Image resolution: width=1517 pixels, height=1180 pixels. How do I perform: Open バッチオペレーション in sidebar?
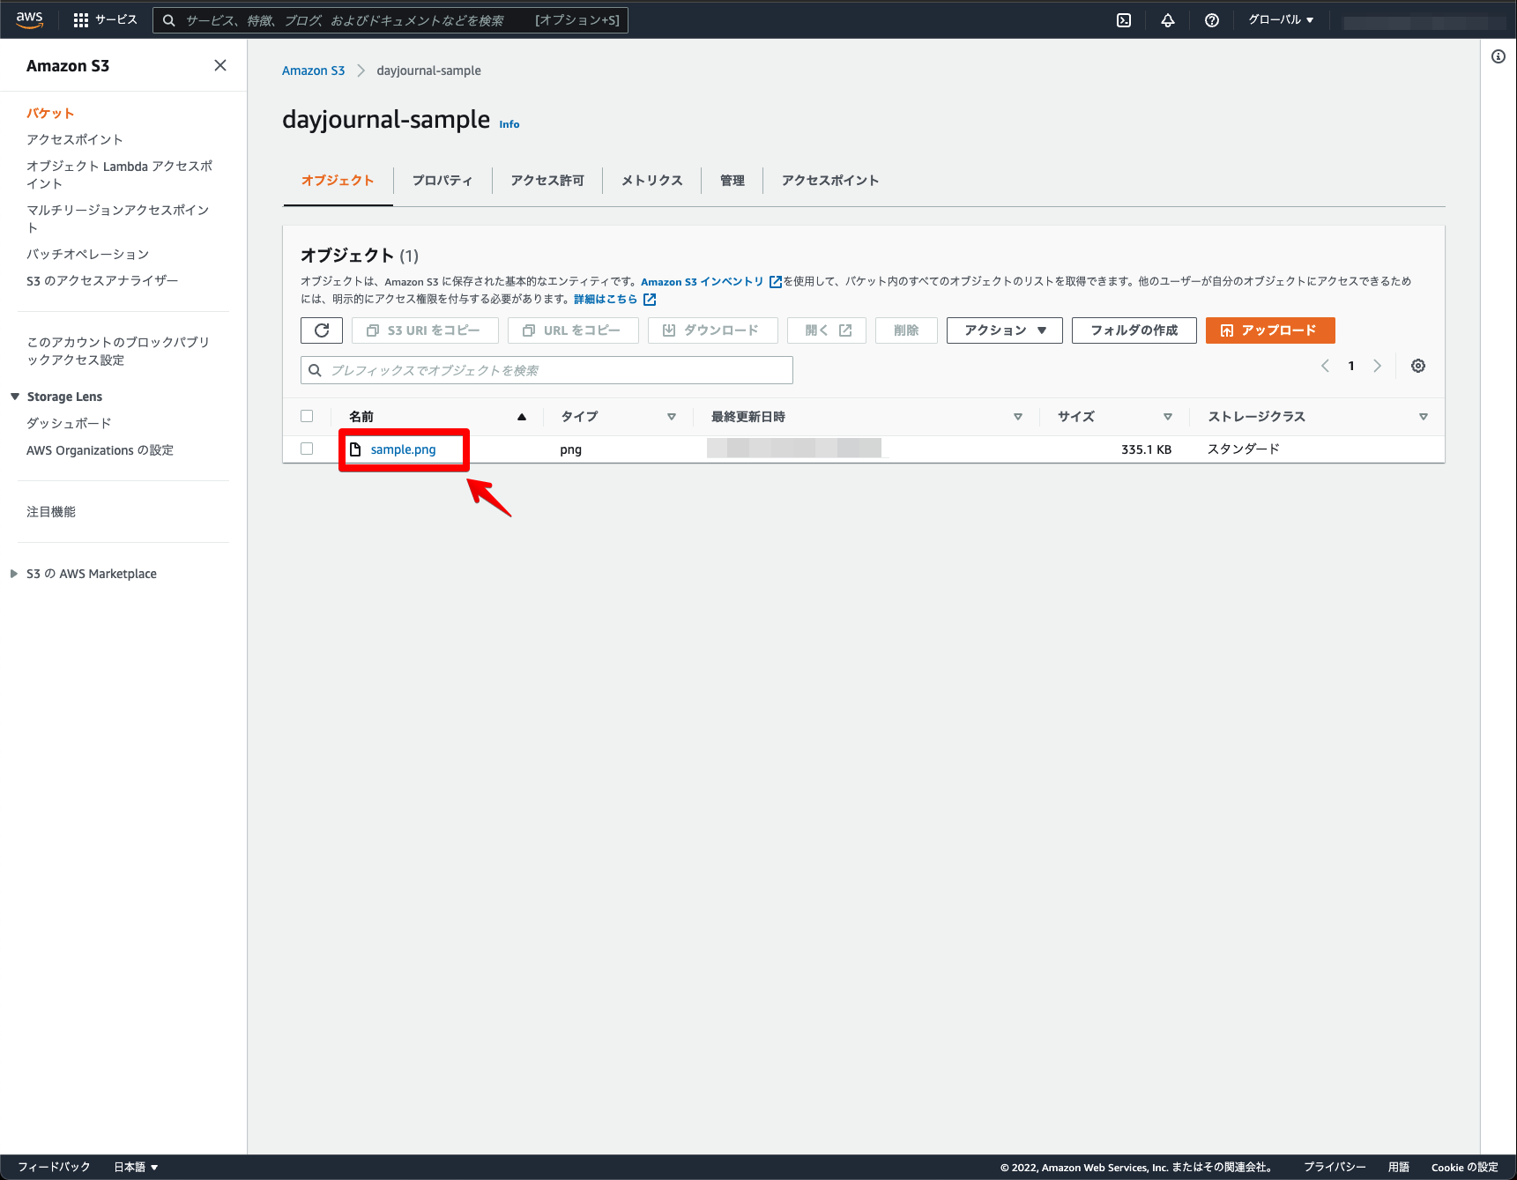click(x=88, y=255)
